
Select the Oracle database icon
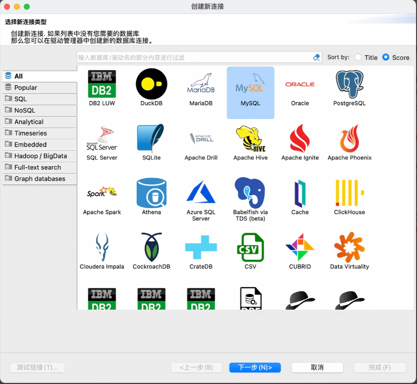pos(300,84)
